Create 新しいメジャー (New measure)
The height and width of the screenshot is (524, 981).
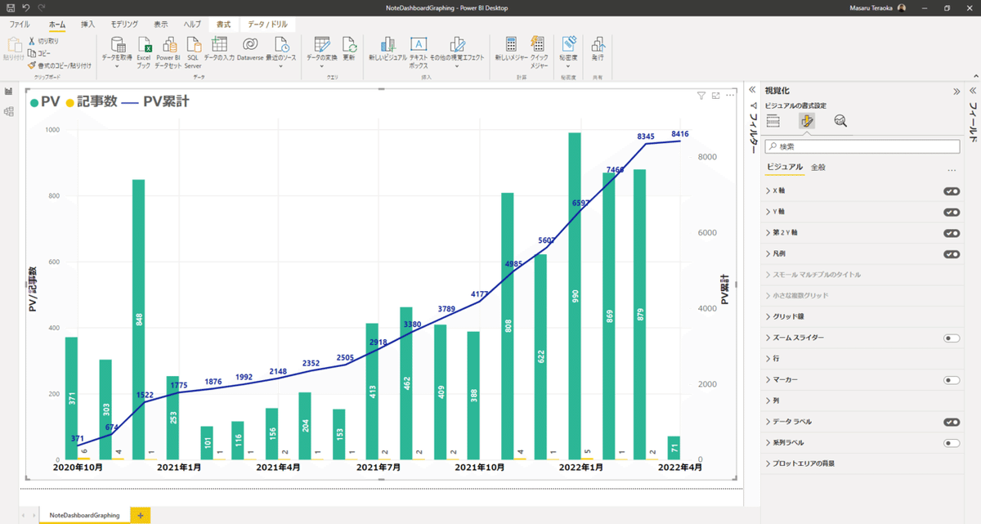(x=511, y=48)
